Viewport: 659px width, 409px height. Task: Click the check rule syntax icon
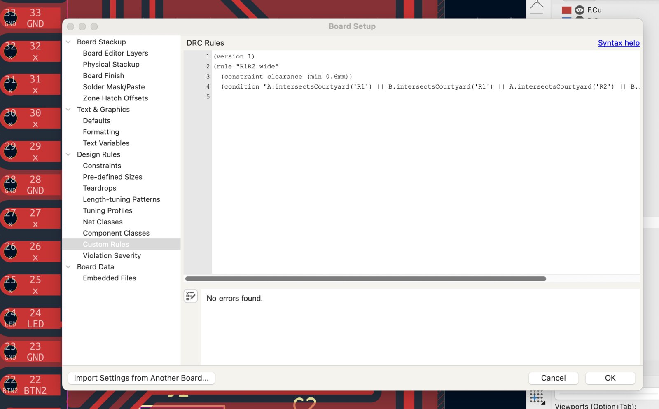tap(191, 296)
